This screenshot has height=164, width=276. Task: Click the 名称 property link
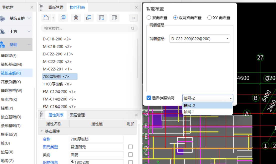tap(47, 139)
